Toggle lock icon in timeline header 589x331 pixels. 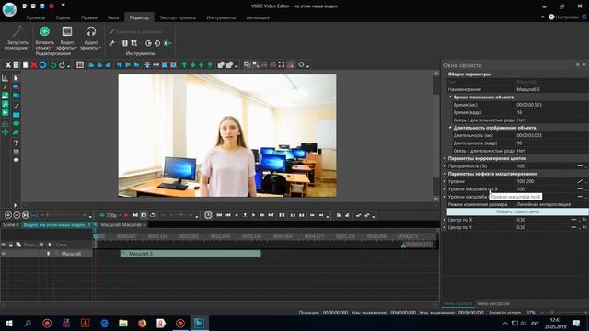click(11, 245)
